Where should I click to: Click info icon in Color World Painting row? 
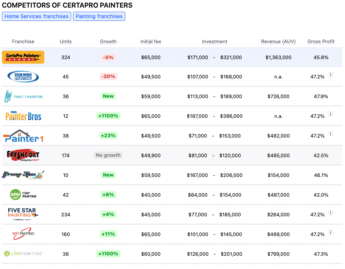tap(331, 75)
